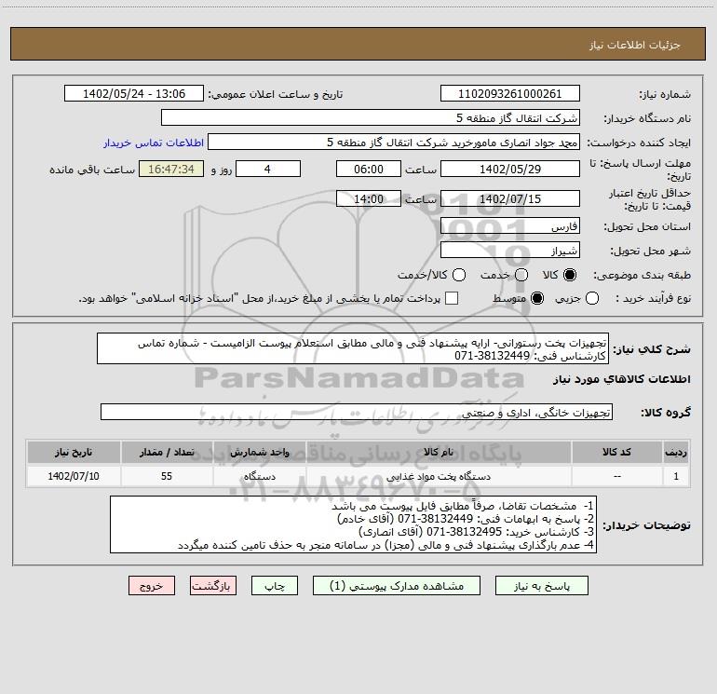Click the ردیف column header
Screen dimensions: 717x694
click(676, 452)
